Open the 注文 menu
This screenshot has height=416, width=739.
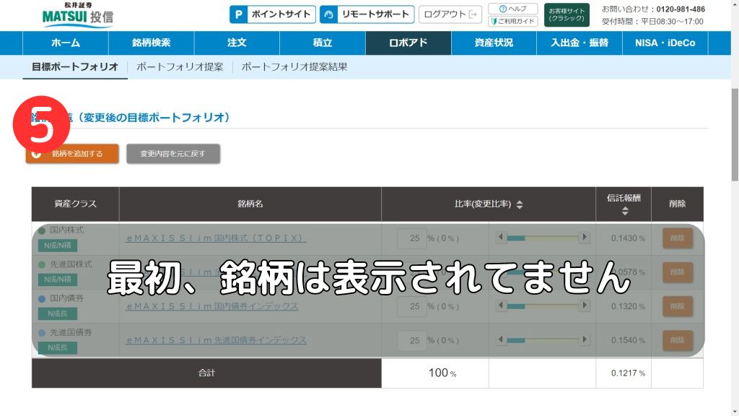(x=237, y=43)
